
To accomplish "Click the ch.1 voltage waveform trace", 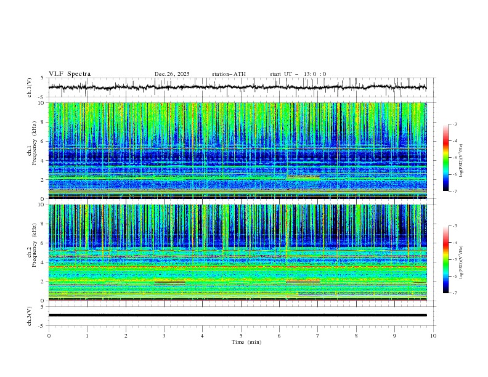I will coord(237,87).
